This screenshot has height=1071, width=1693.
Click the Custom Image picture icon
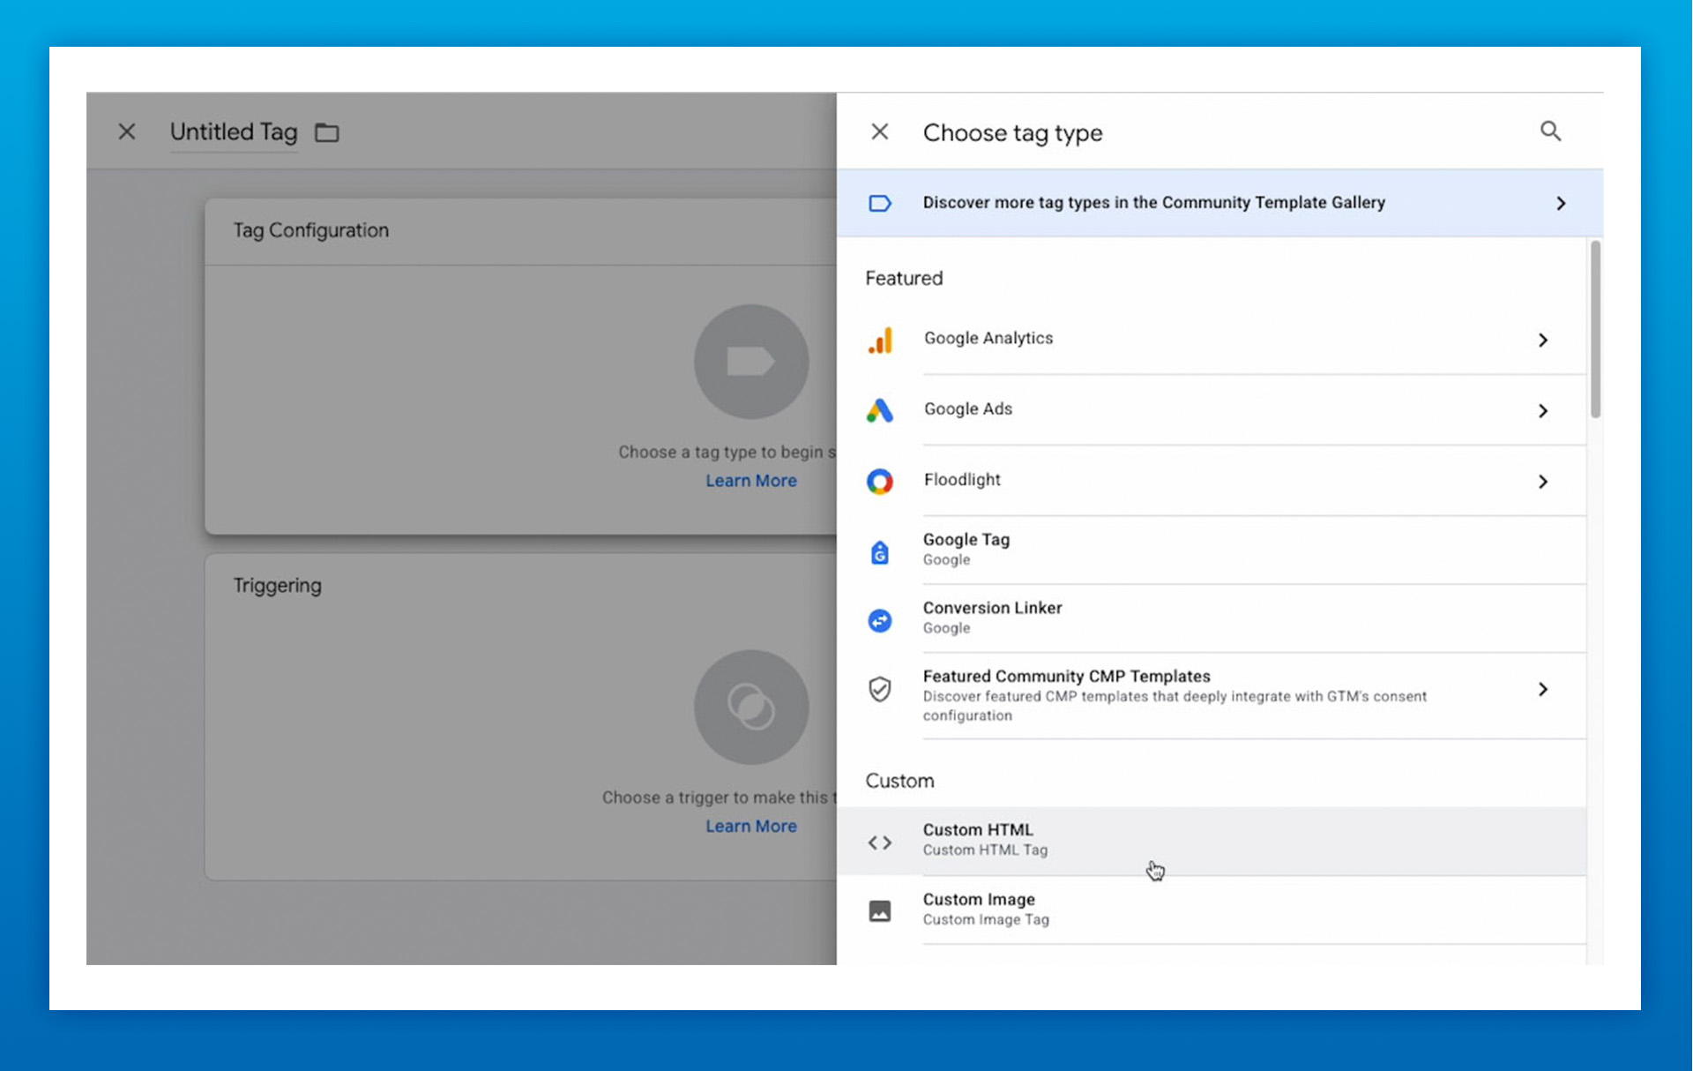879,910
